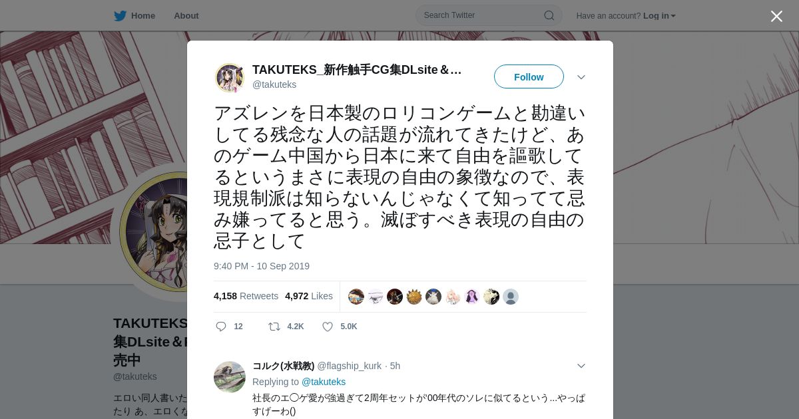Image resolution: width=799 pixels, height=419 pixels.
Task: Expand options chevron on コルク reply
Action: click(581, 366)
